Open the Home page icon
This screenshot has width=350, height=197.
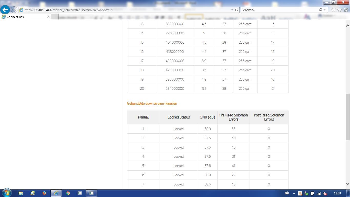(333, 10)
